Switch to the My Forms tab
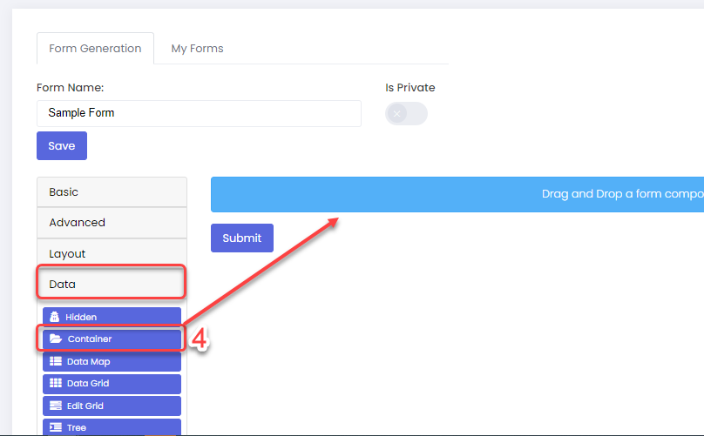This screenshot has width=704, height=436. tap(197, 49)
